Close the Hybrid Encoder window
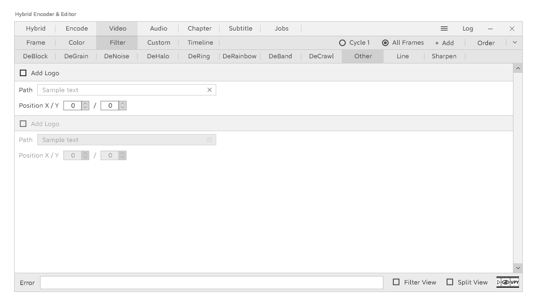This screenshot has height=300, width=537. pos(512,29)
